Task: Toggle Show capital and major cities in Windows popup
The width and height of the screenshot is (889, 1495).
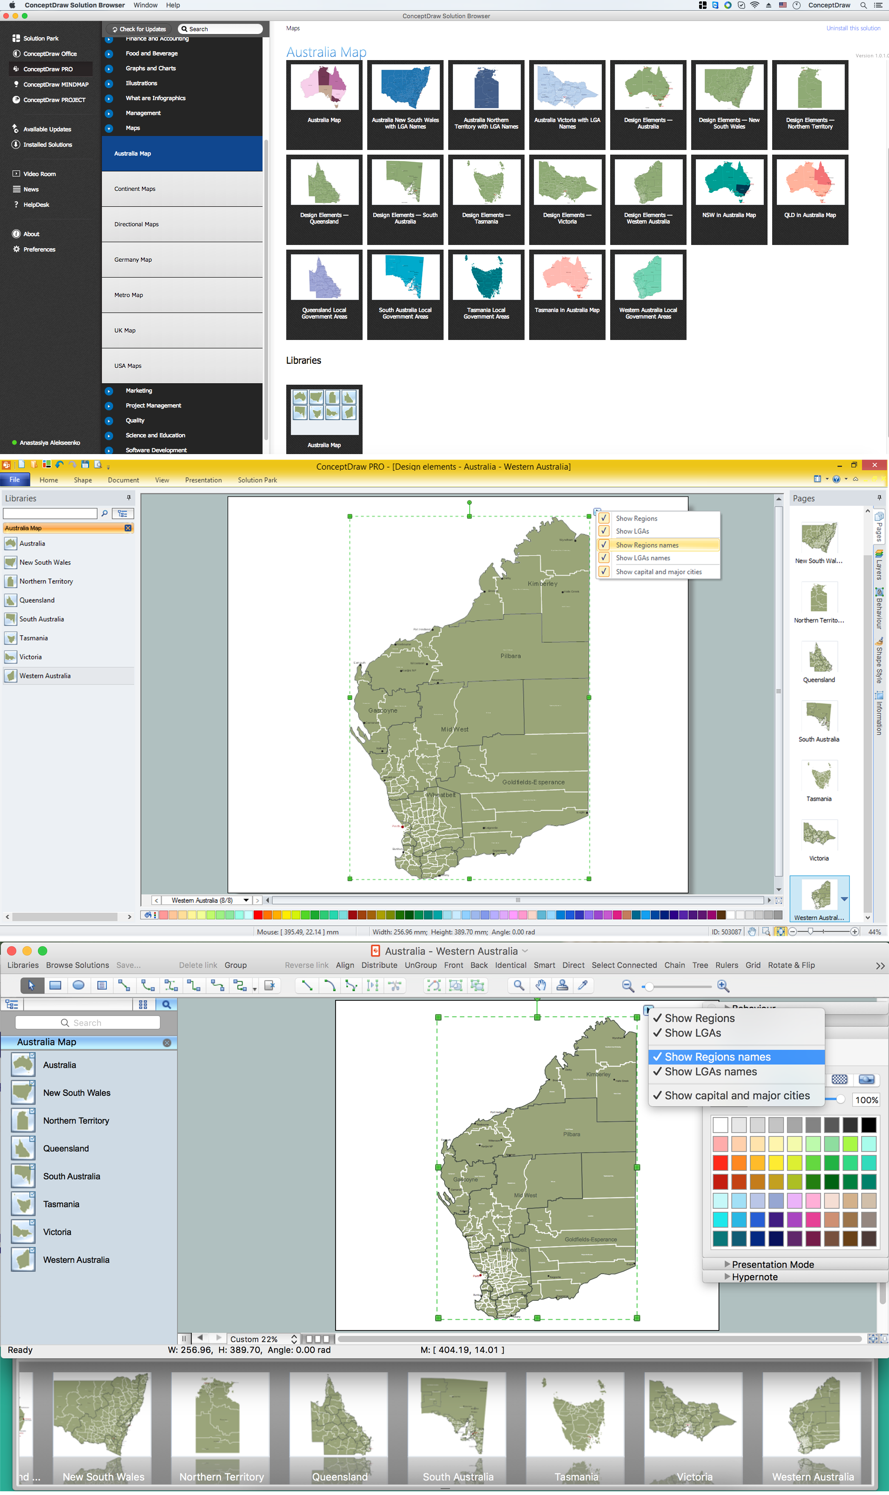Action: coord(659,572)
